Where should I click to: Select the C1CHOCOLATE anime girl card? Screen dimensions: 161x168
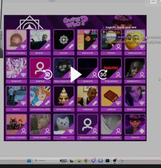pos(40,99)
